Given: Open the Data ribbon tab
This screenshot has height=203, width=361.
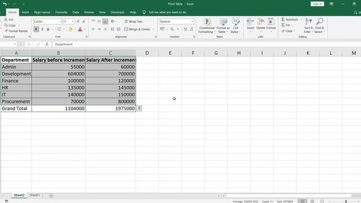Looking at the screenshot, I should (76, 12).
